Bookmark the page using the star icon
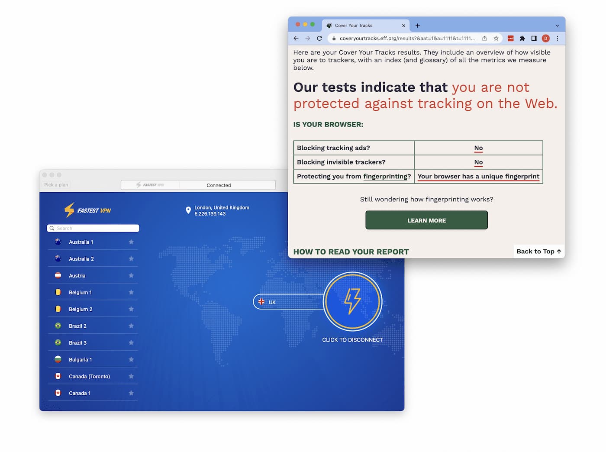606x452 pixels. (496, 38)
